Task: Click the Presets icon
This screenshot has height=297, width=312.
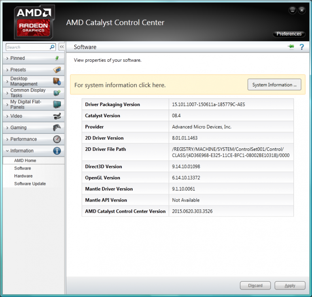Action: [57, 70]
